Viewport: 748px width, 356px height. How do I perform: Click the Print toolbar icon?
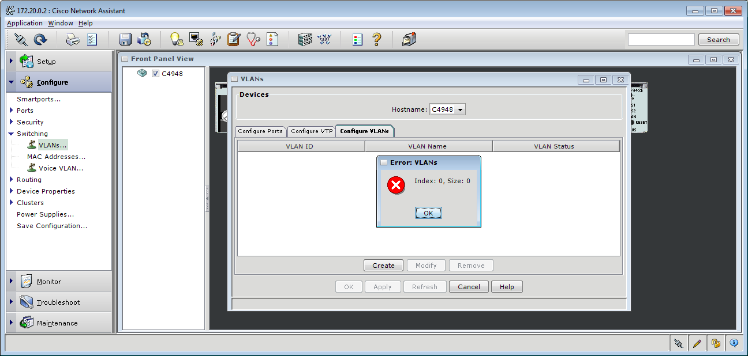pyautogui.click(x=72, y=40)
